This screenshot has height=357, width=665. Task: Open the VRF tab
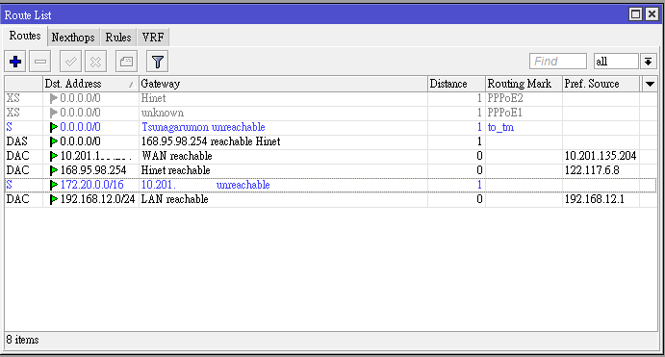click(153, 38)
